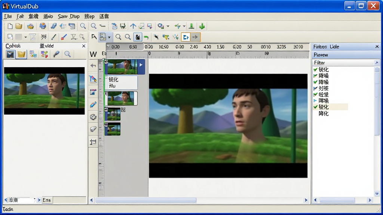The width and height of the screenshot is (383, 215).
Task: Click the Eos button at the bottom left
Action: [x=47, y=200]
